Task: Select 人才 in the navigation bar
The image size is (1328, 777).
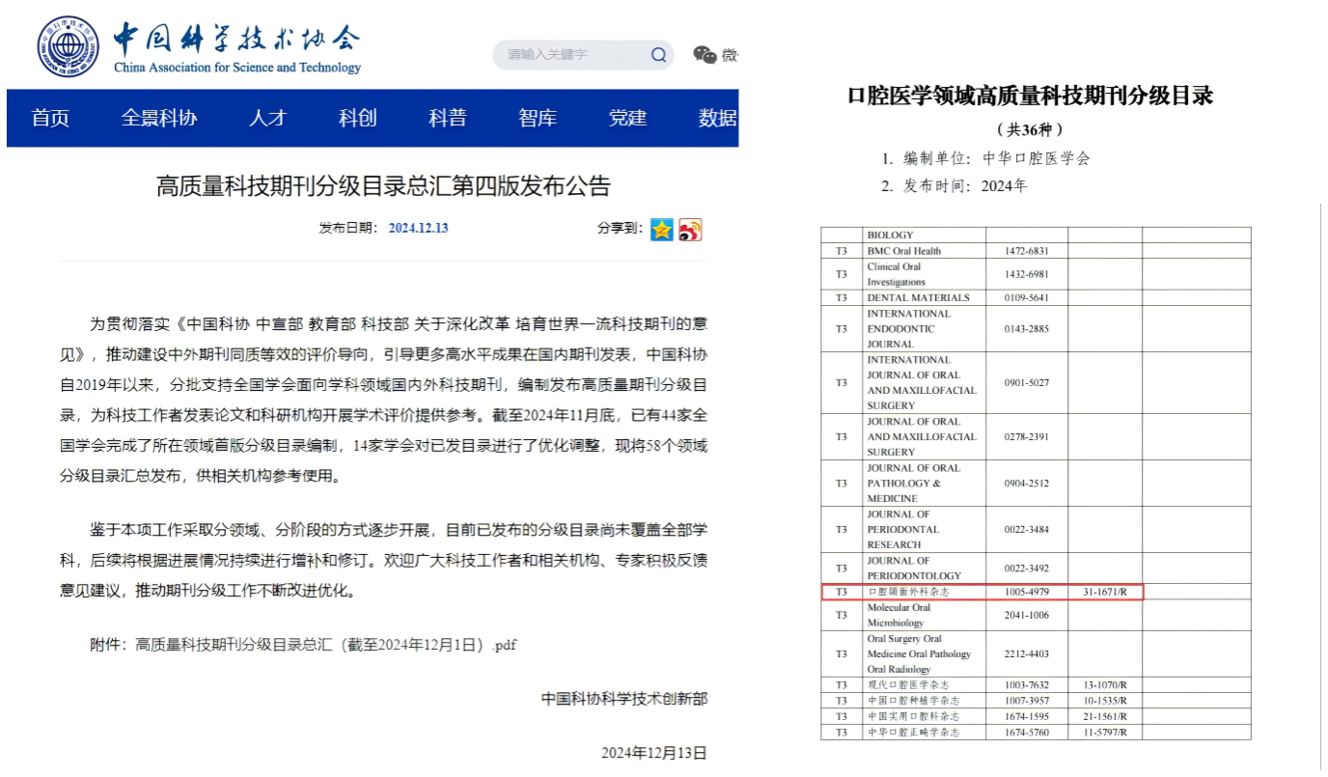Action: click(x=267, y=118)
